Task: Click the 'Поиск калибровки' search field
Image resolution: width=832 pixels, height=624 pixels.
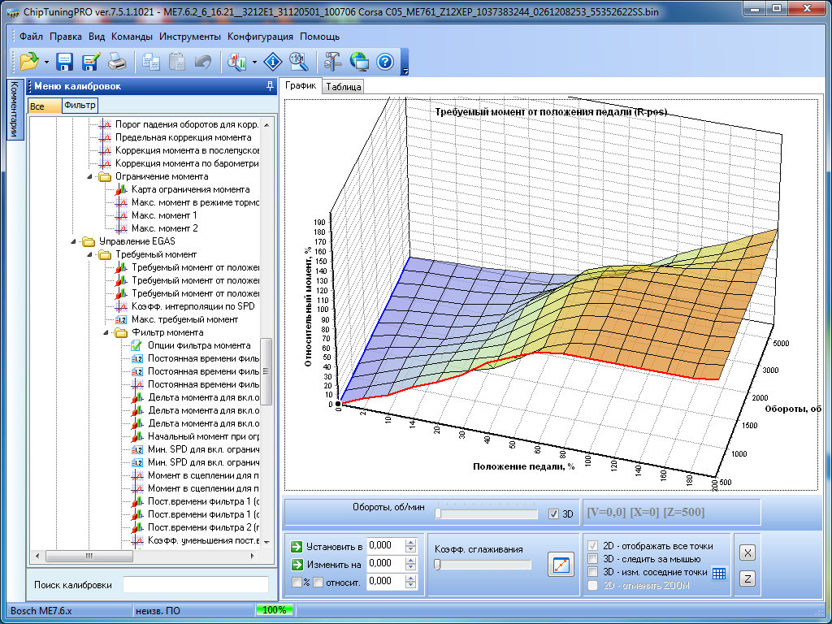Action: tap(195, 584)
